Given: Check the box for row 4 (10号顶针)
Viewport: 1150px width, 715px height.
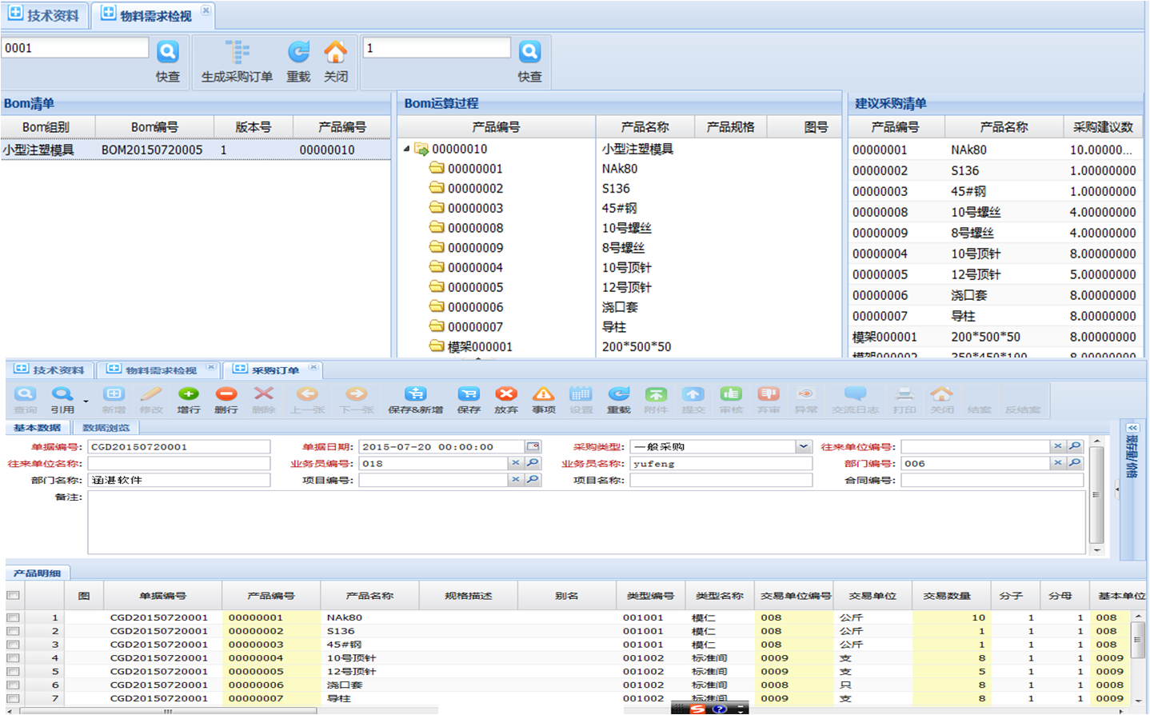Looking at the screenshot, I should click(13, 658).
